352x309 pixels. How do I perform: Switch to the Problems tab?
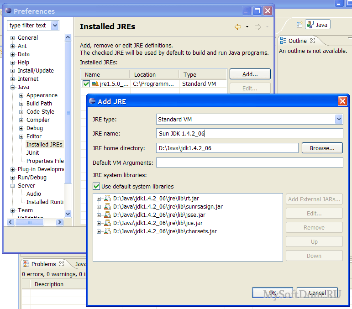[43, 264]
